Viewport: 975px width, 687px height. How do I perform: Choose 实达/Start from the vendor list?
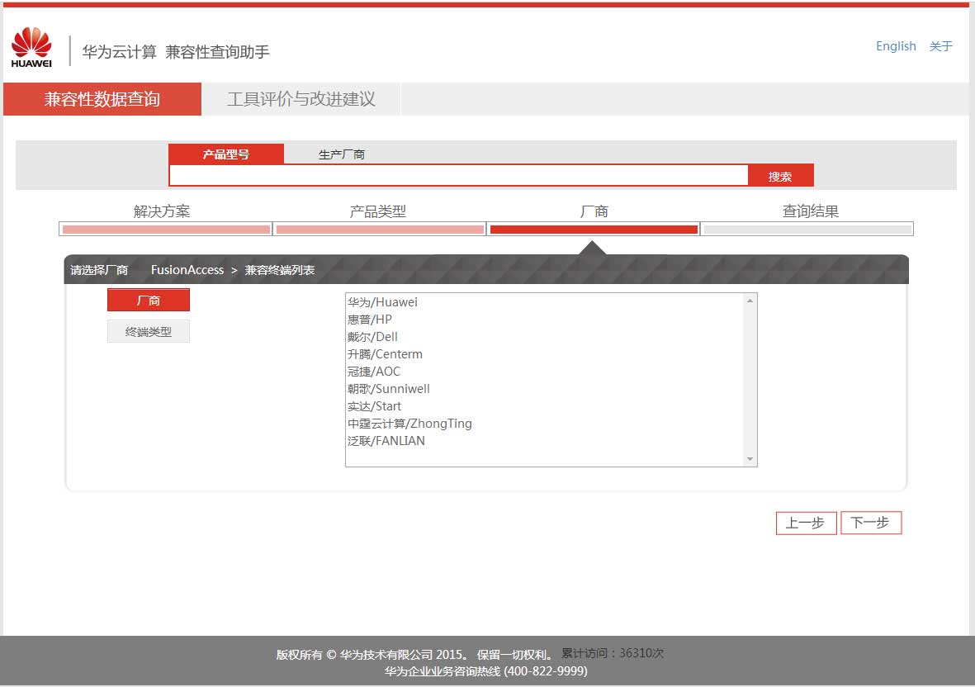(544, 406)
